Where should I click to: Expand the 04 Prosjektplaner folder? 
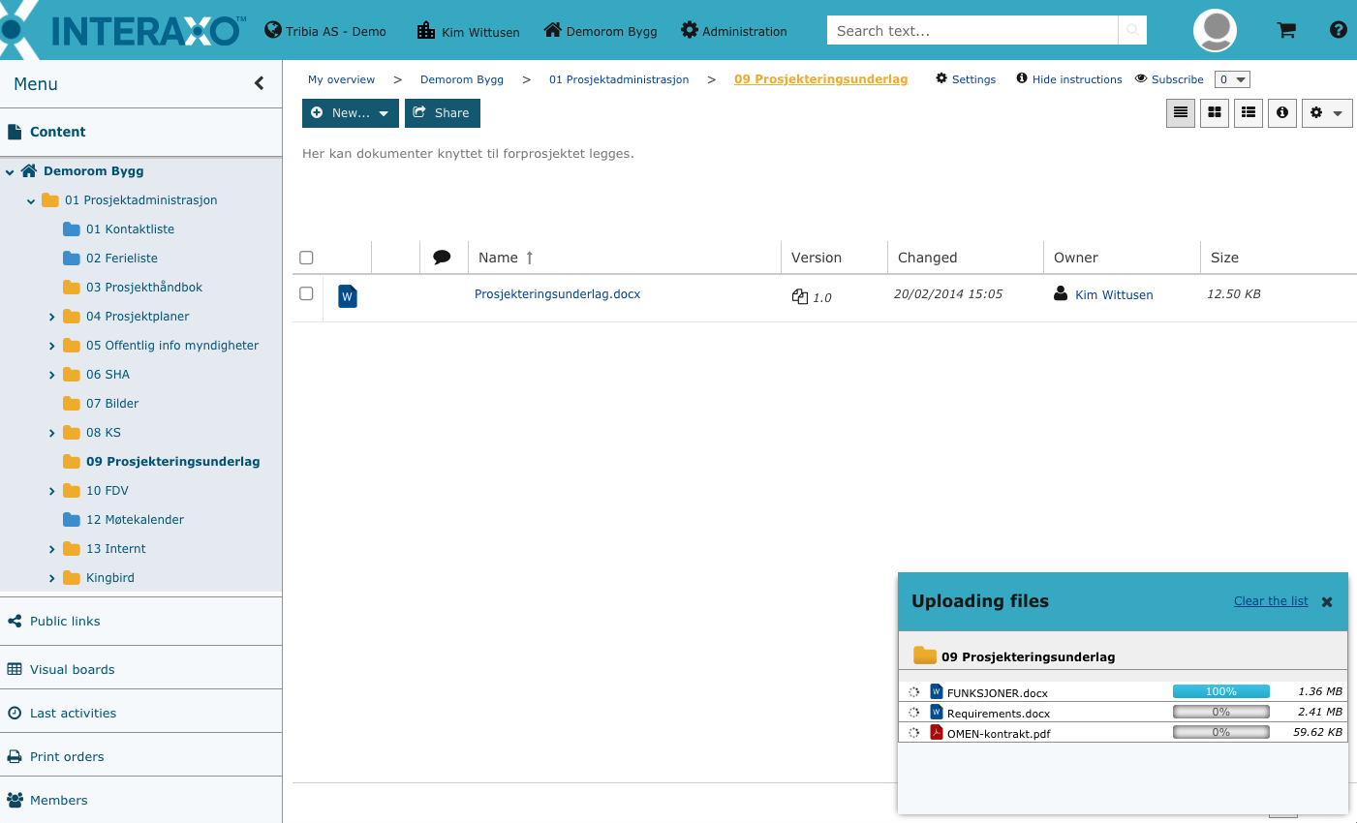pyautogui.click(x=52, y=317)
